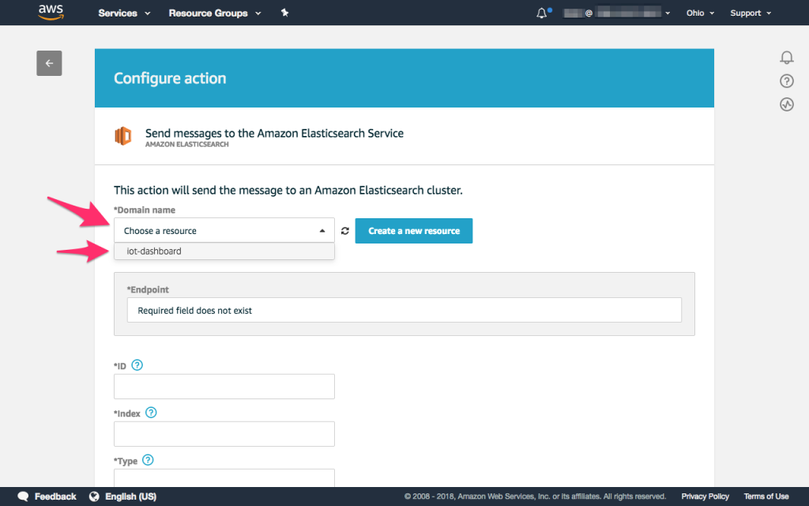Open the Choose a resource dropdown
809x506 pixels.
coord(224,230)
